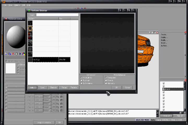The width and height of the screenshot is (188, 125).
Task: Confirm Textures Browser with OK
Action: pos(116,87)
